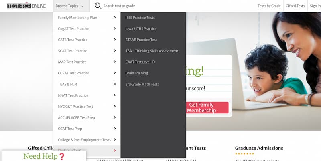Focus the Search test or grade field
321x161 pixels.
click(119, 6)
